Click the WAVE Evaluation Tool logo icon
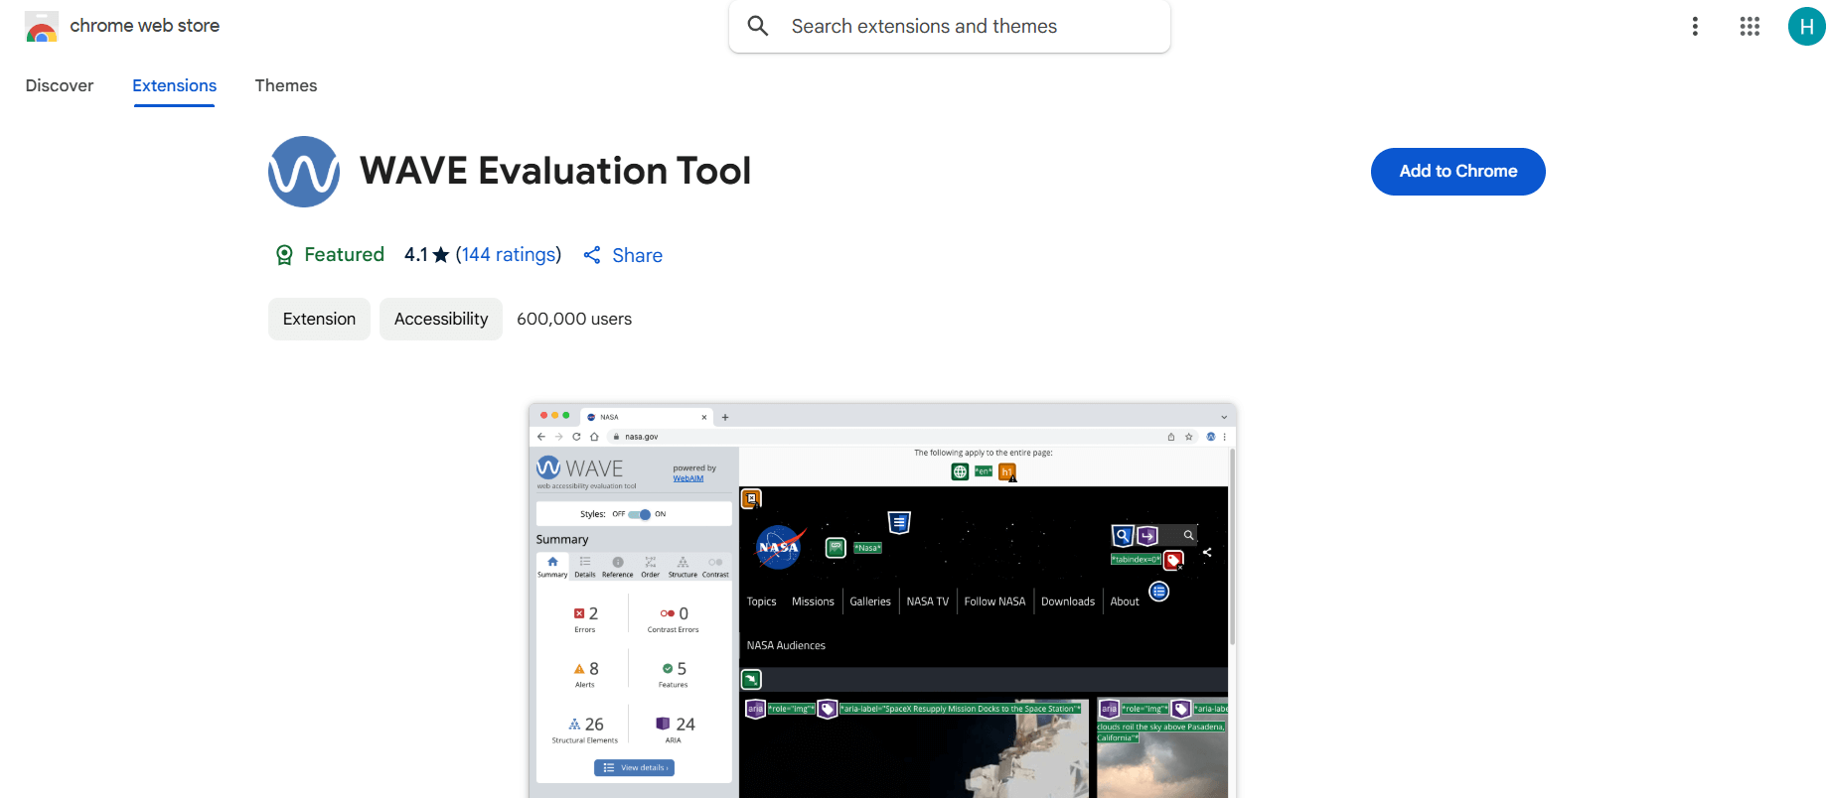 (x=304, y=172)
